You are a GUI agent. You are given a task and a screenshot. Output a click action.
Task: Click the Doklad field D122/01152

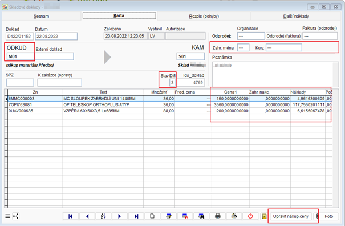[x=19, y=37]
